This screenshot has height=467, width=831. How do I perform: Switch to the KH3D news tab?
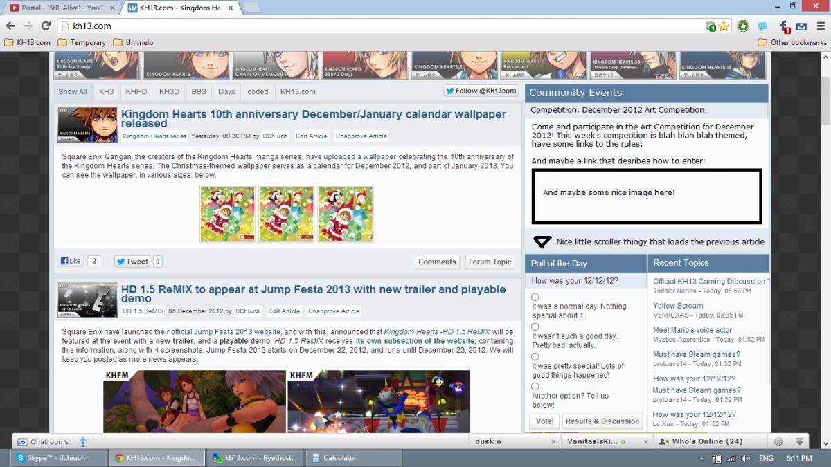[169, 91]
